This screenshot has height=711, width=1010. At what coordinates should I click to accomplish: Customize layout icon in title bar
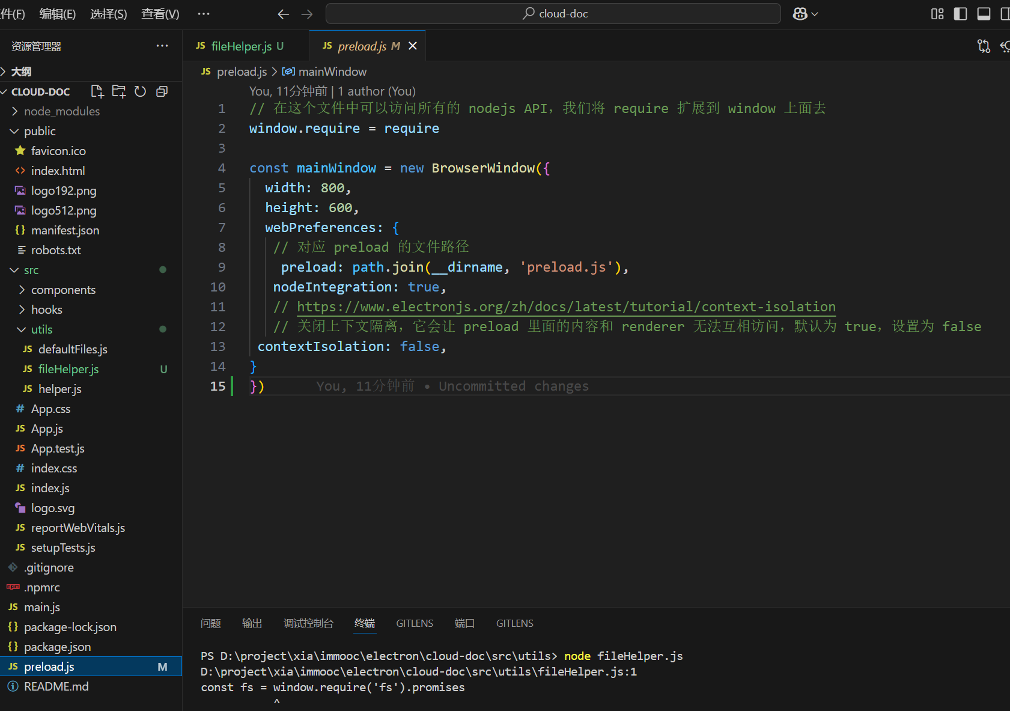click(937, 14)
